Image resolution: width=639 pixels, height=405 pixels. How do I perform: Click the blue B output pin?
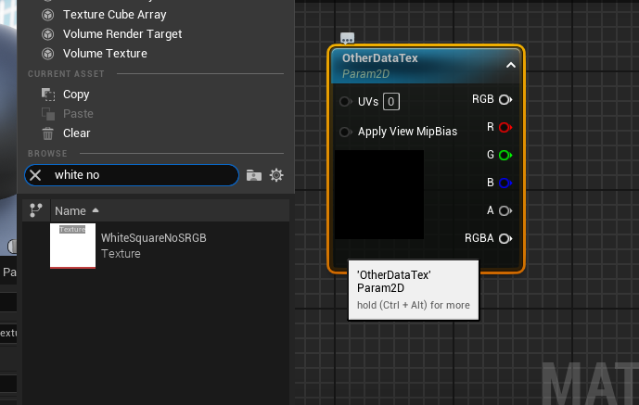coord(505,183)
